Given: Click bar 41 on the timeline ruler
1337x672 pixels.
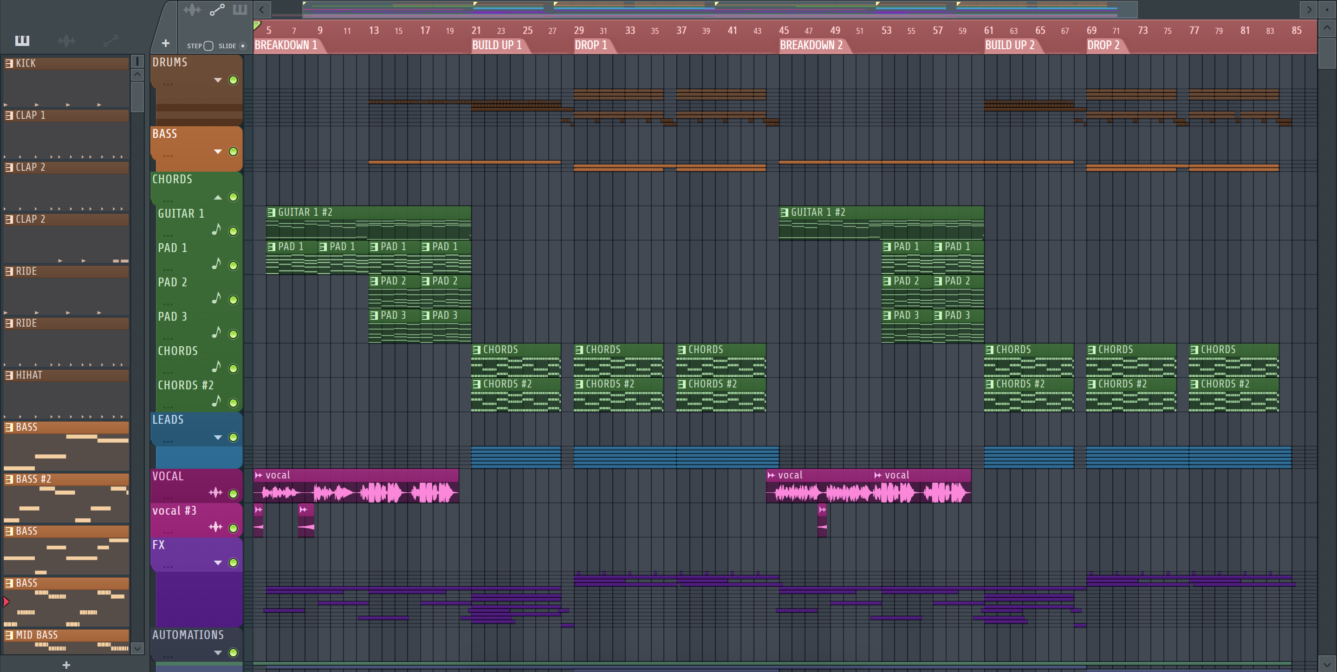Looking at the screenshot, I should [x=732, y=30].
